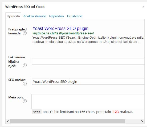Click the horizontal scrollbar thumb
Screen dimensions: 147x127
[x=68, y=121]
